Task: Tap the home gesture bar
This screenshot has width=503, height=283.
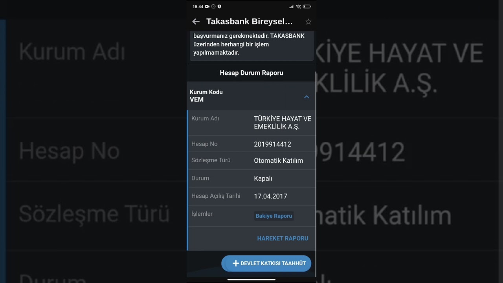Action: (x=251, y=279)
